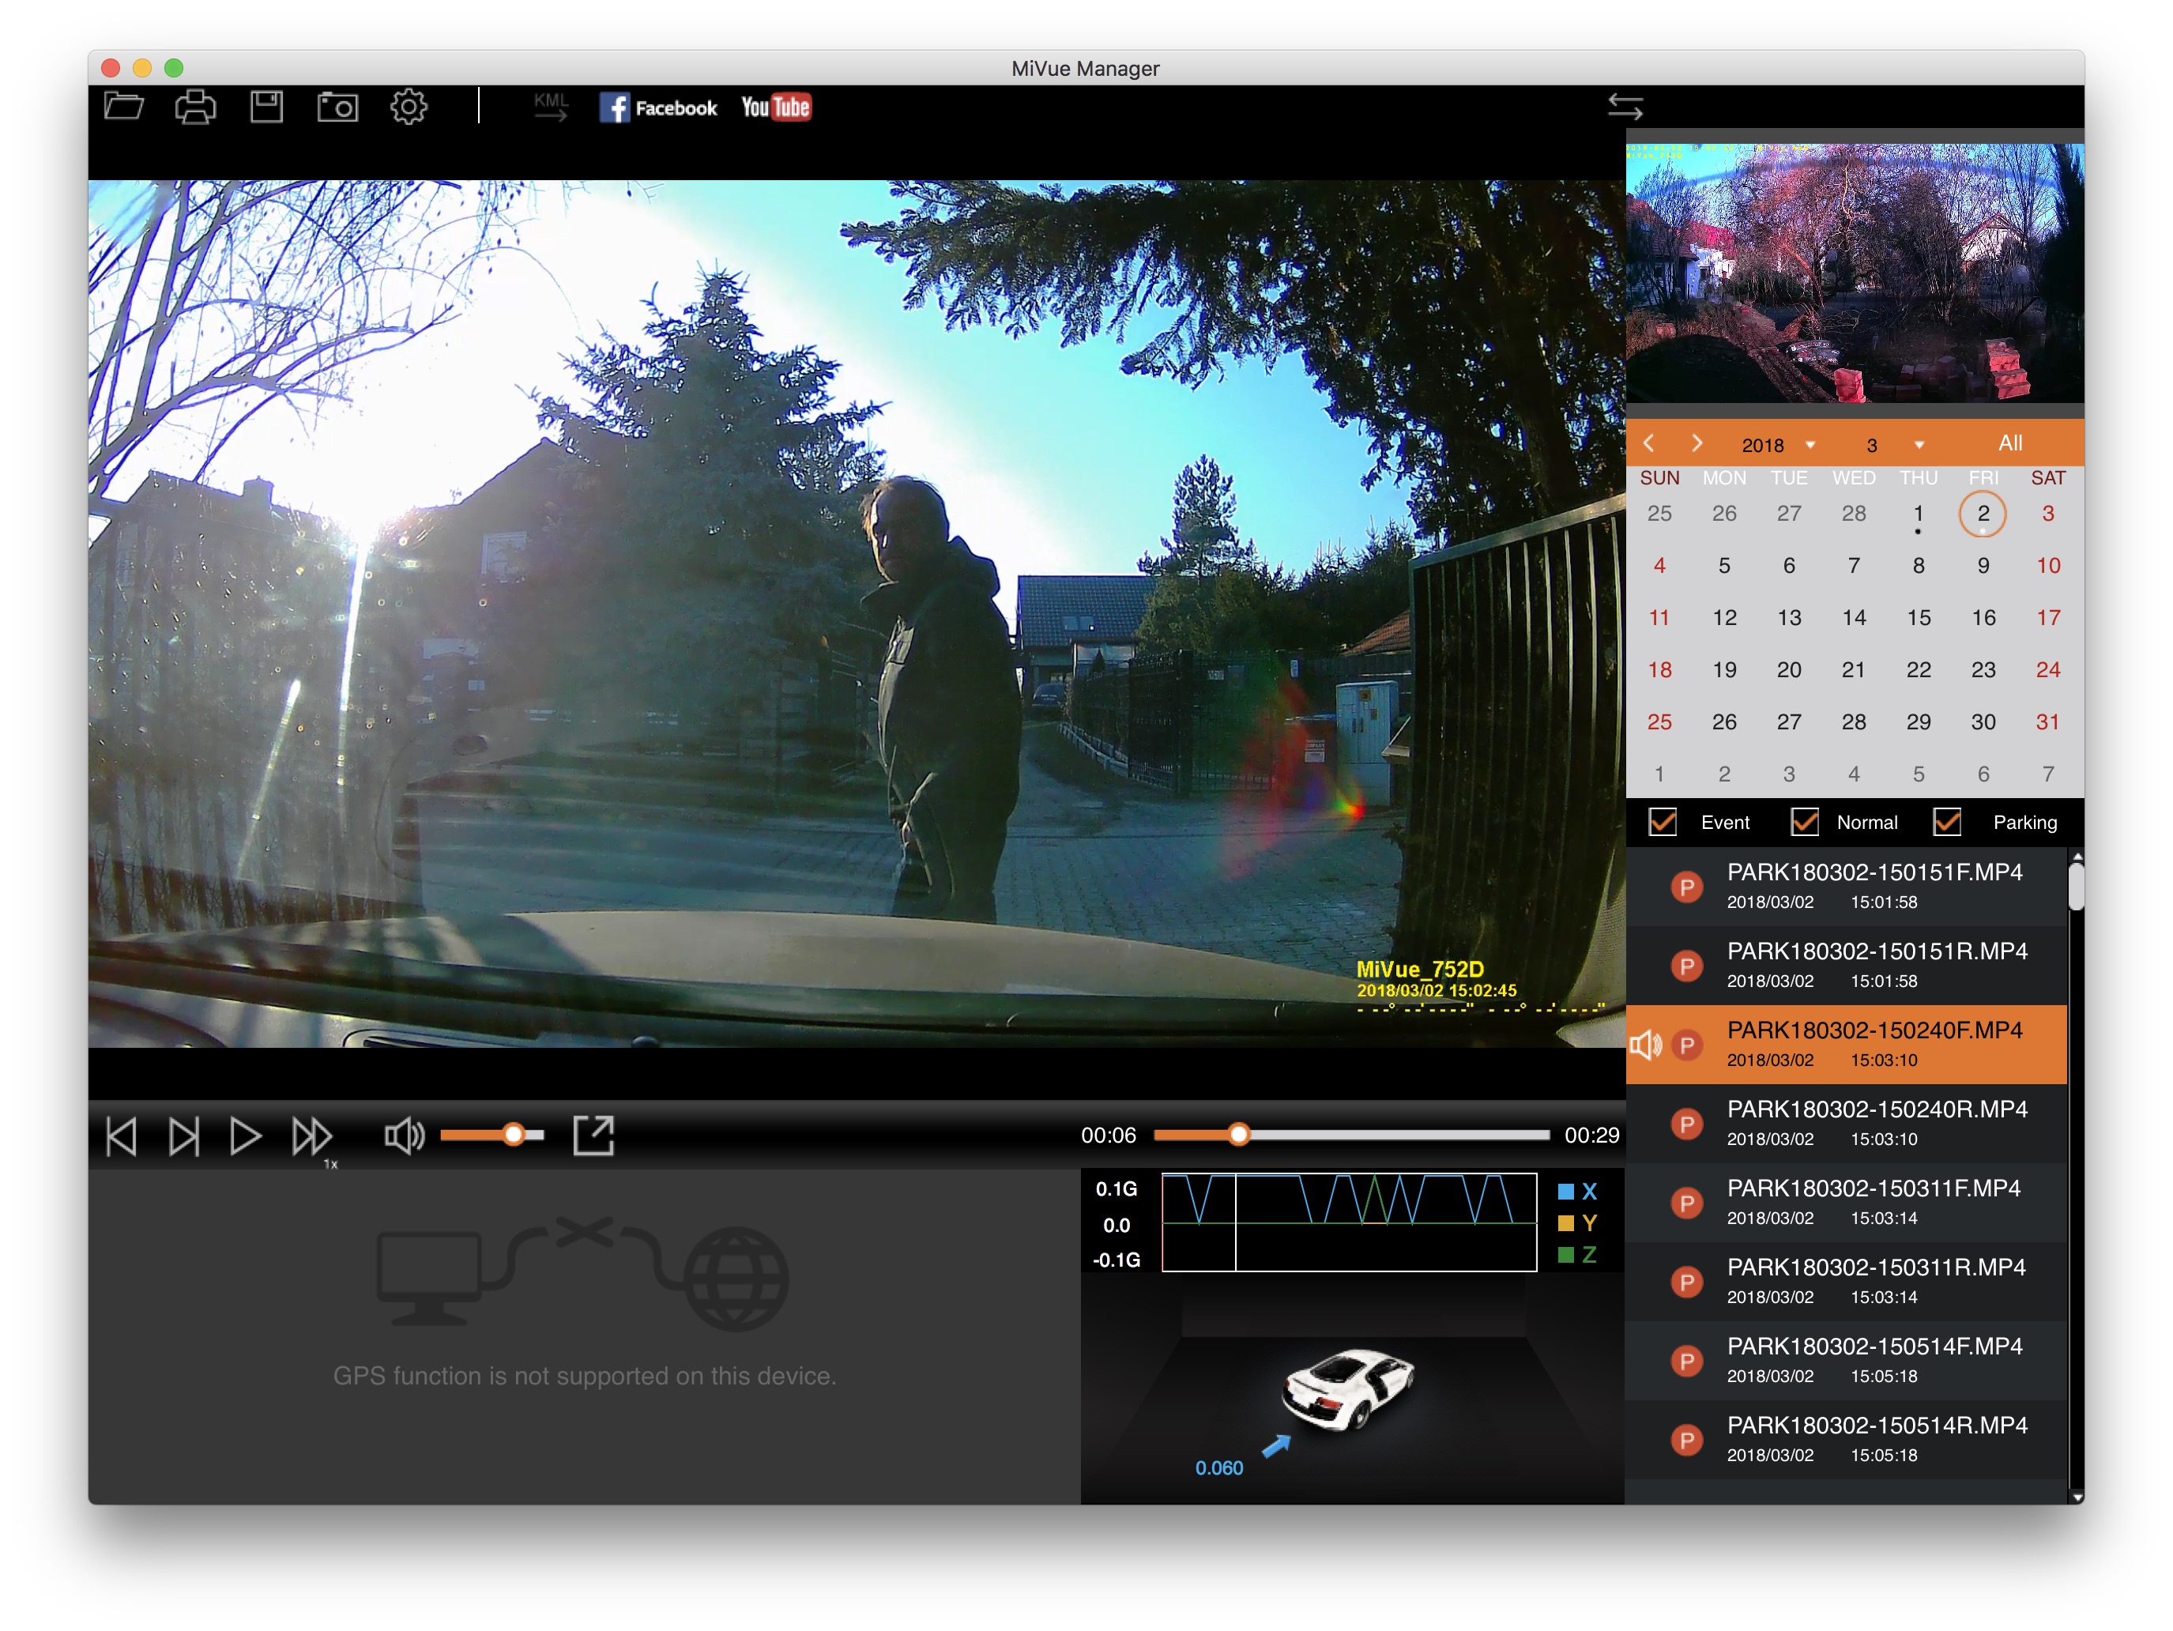The image size is (2173, 1631).
Task: Go to next month in calendar
Action: click(1697, 443)
